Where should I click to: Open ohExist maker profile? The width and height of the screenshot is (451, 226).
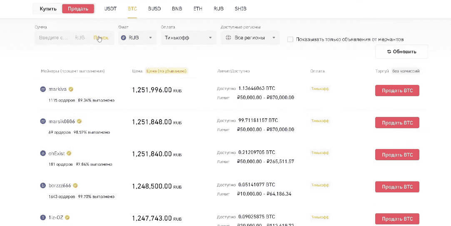point(57,154)
